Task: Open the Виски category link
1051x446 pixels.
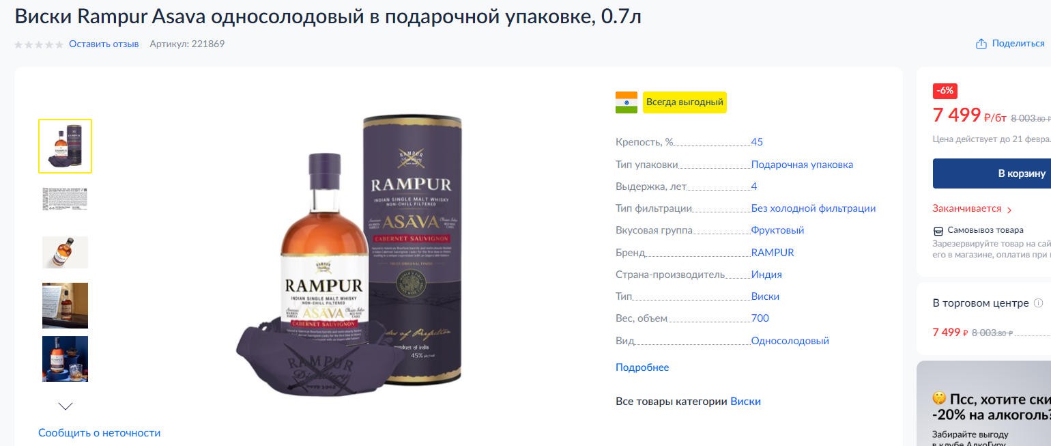Action: pyautogui.click(x=745, y=402)
